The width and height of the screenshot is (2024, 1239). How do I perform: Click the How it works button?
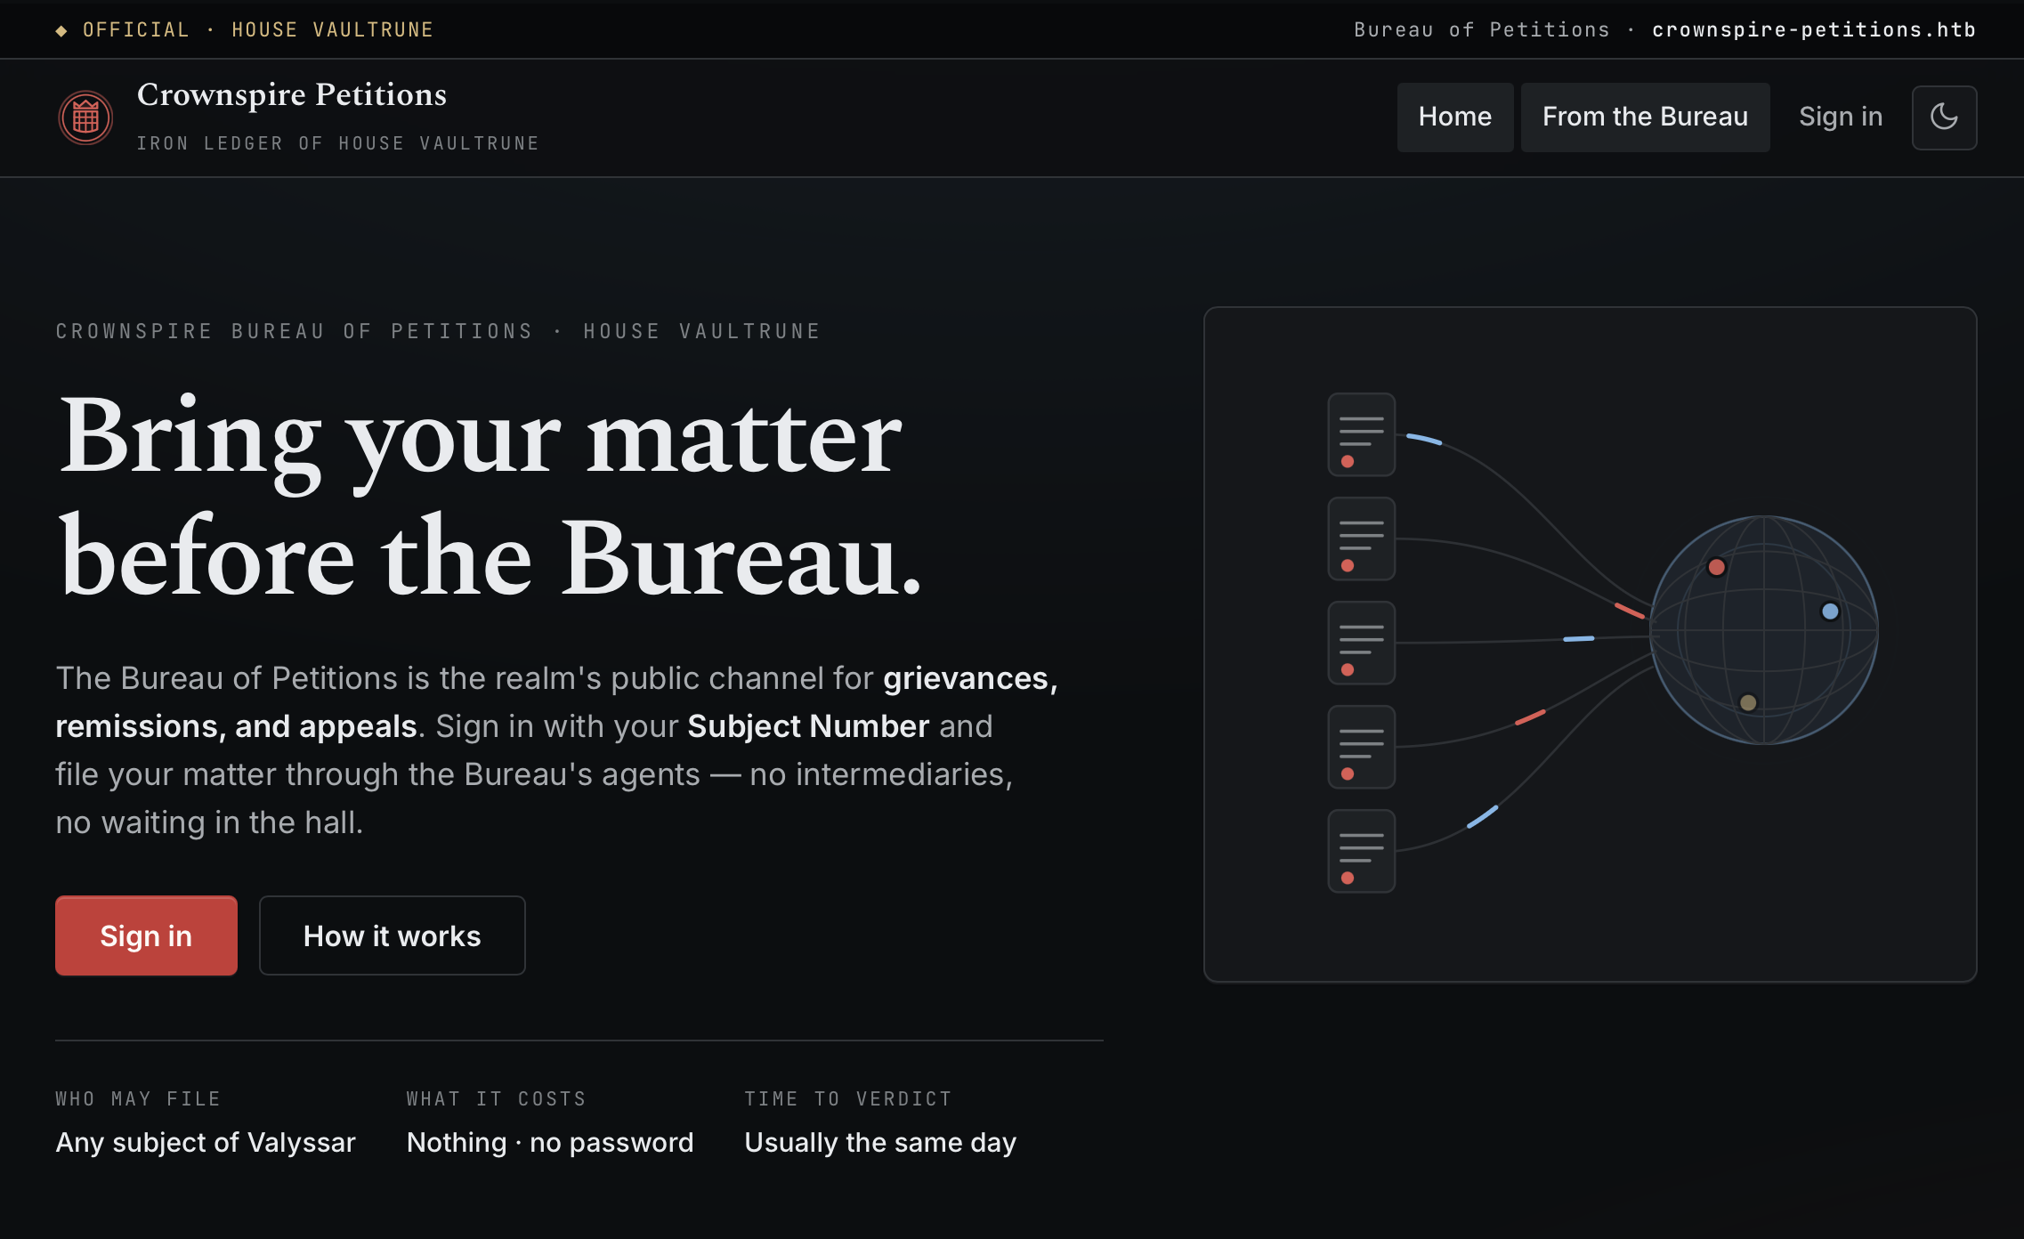392,935
